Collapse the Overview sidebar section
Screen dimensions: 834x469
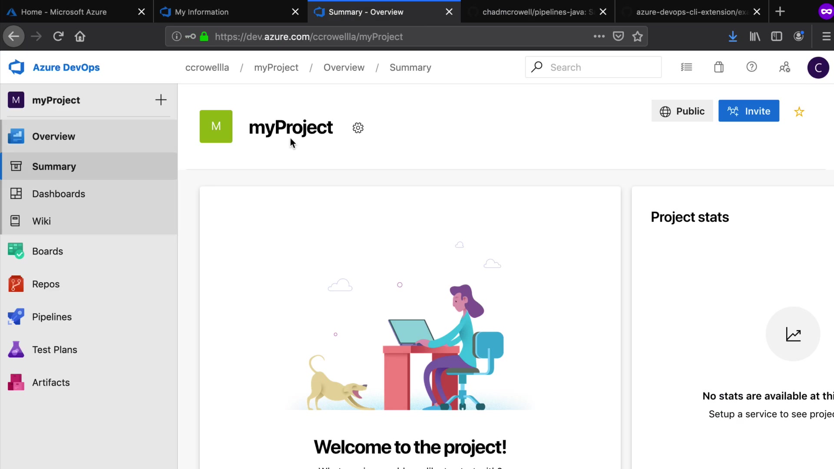click(x=53, y=136)
